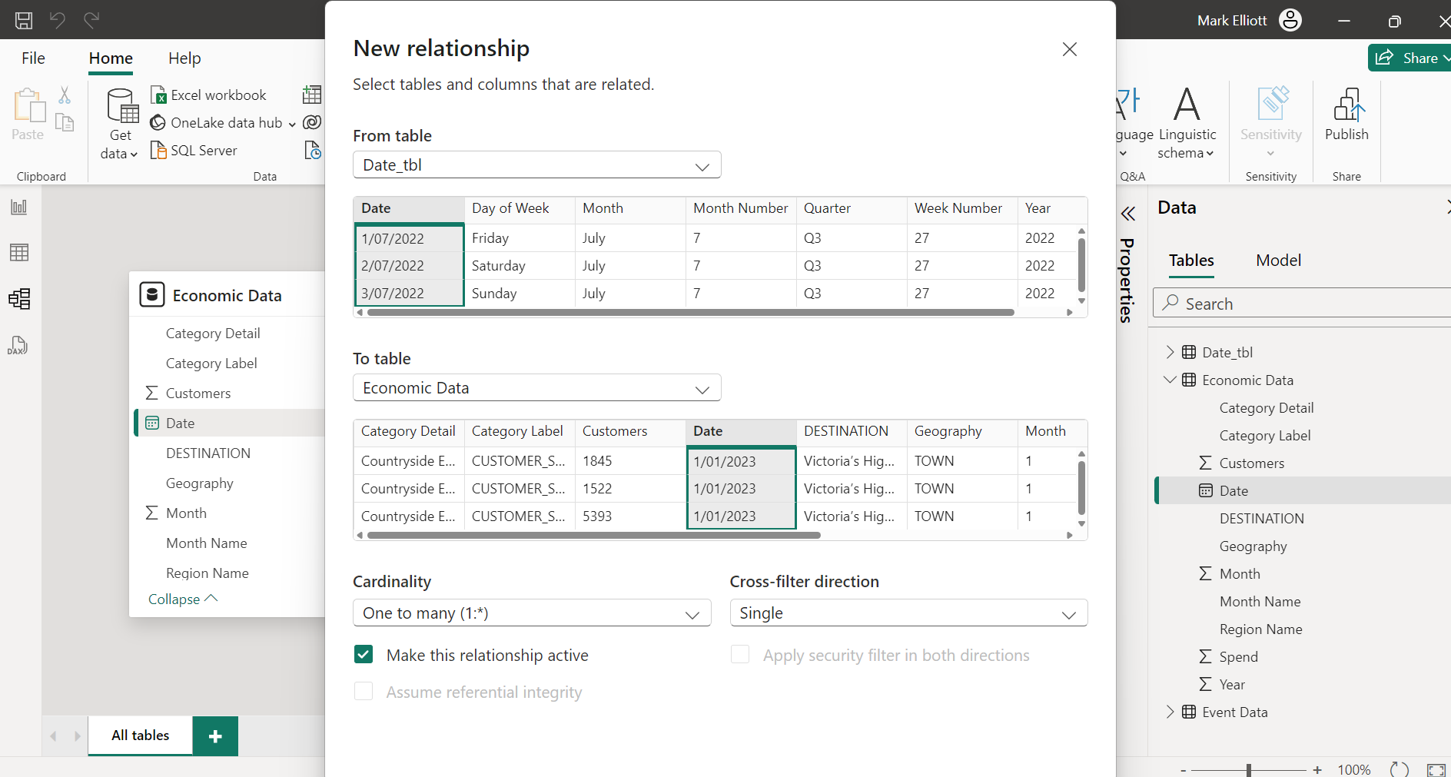The height and width of the screenshot is (777, 1451).
Task: Select DESTINATION field in table card
Action: pos(208,453)
